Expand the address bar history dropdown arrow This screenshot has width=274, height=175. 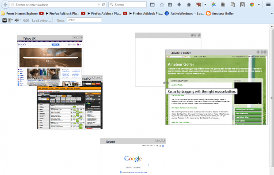(99, 5)
